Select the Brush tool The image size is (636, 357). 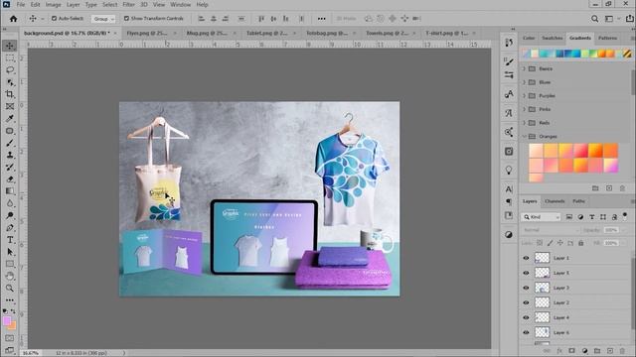click(10, 143)
